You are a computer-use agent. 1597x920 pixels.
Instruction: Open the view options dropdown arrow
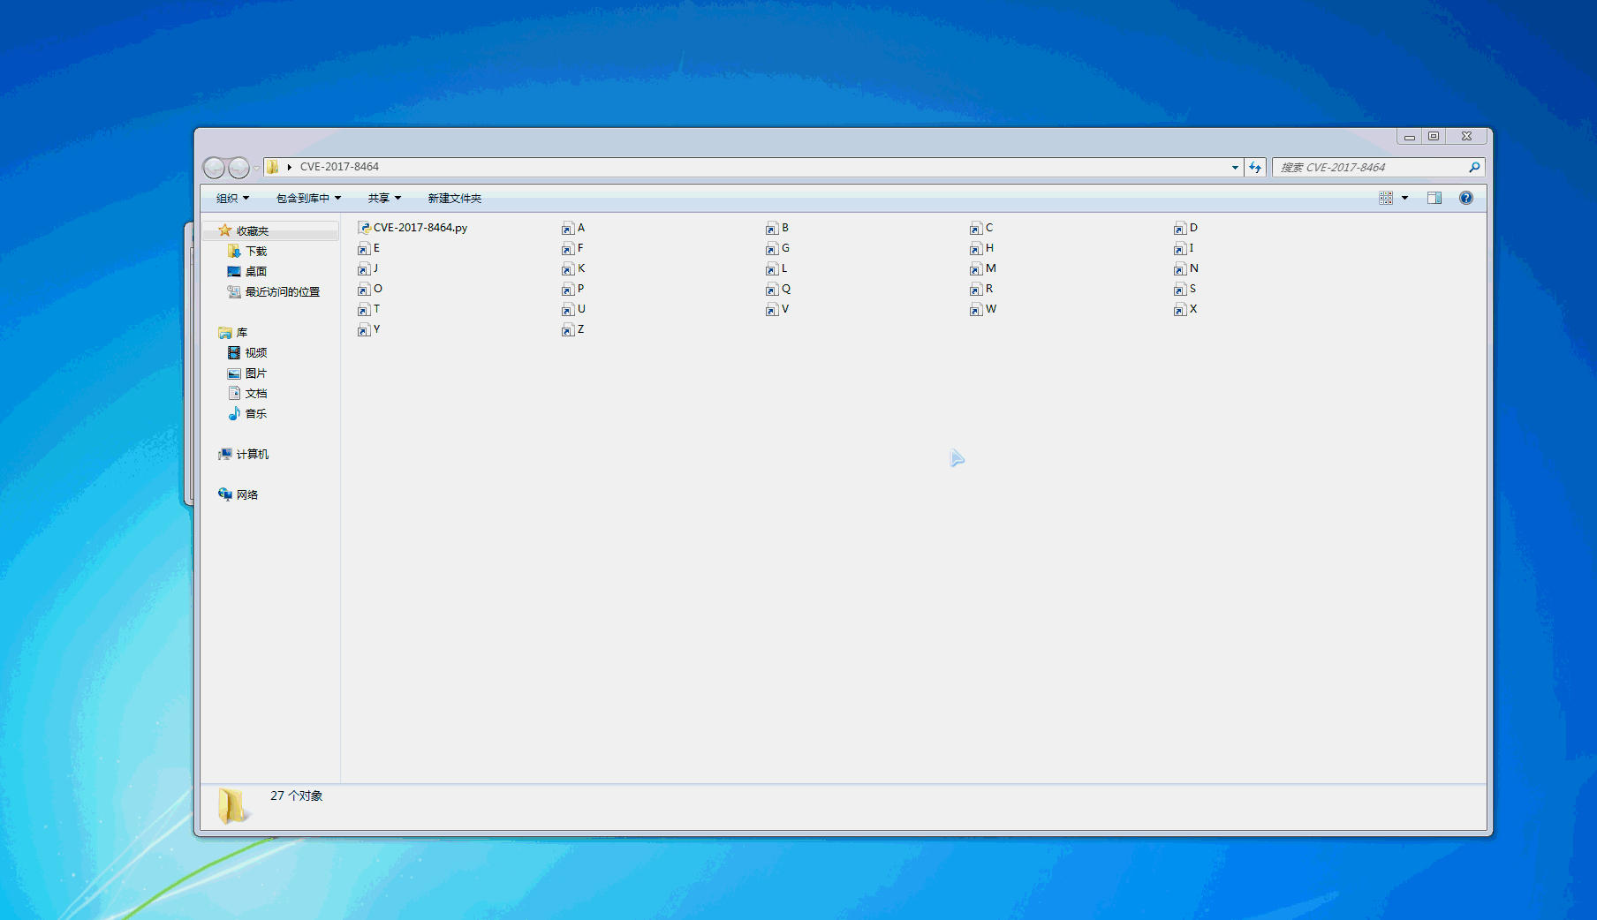pyautogui.click(x=1404, y=198)
